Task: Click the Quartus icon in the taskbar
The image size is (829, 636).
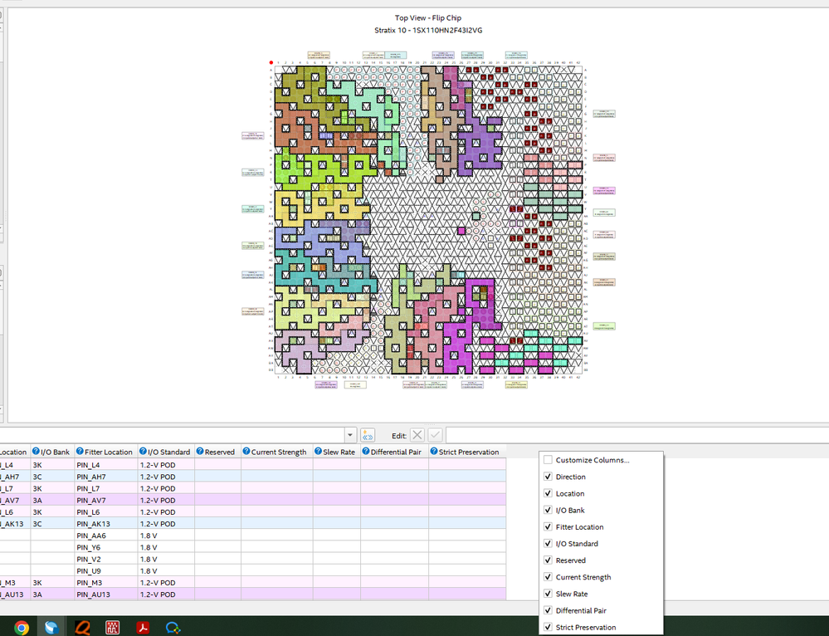Action: pyautogui.click(x=82, y=628)
